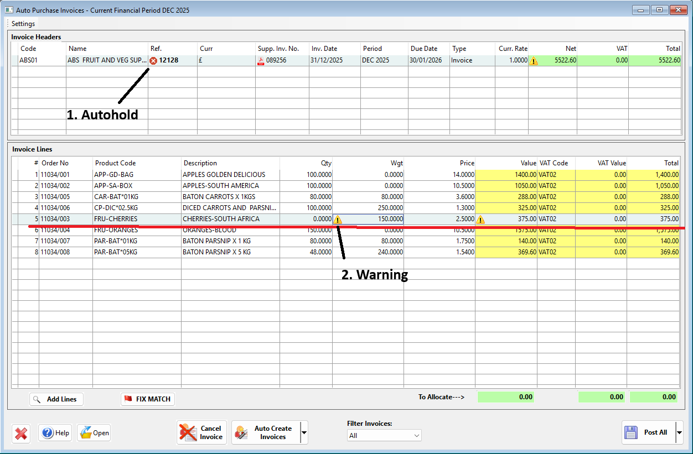Open the Filter Invoices combo box
This screenshot has width=693, height=454.
point(384,436)
